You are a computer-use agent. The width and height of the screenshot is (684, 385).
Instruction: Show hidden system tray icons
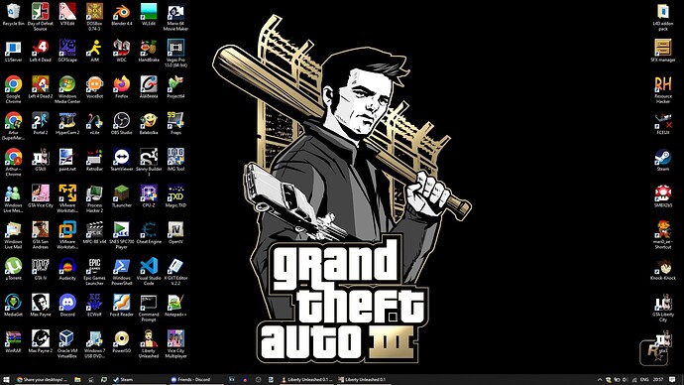point(600,380)
